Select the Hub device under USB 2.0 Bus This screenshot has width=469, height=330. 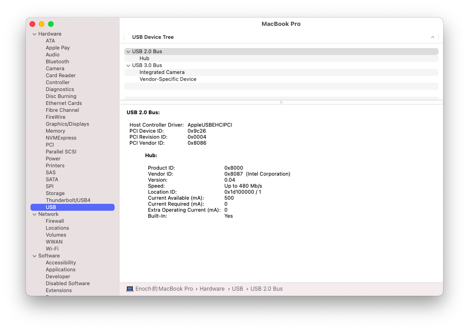144,58
